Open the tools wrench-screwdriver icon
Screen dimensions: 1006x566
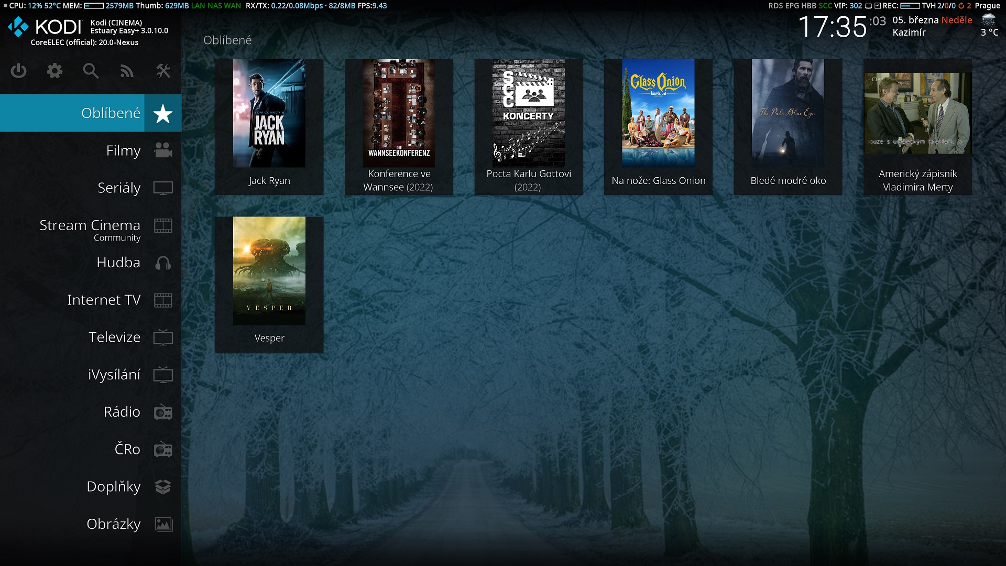[163, 71]
